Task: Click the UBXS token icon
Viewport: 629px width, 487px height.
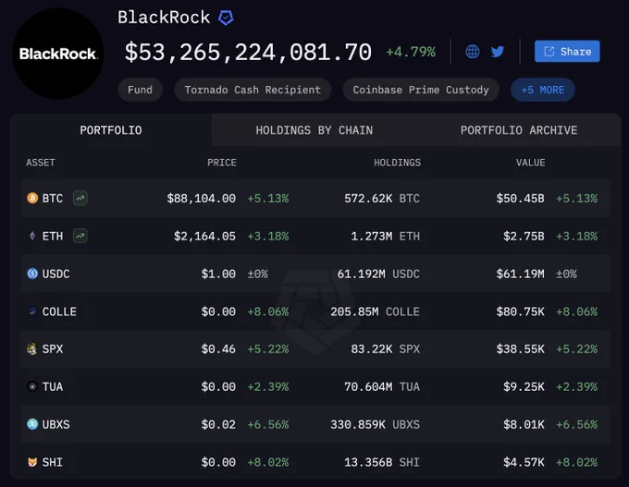Action: tap(32, 424)
